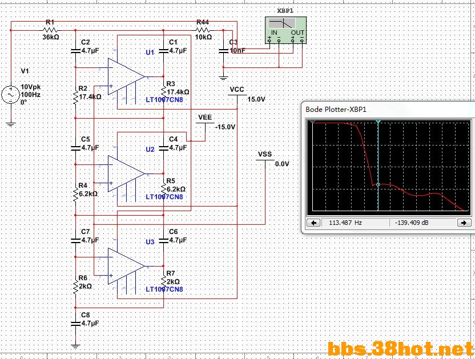
Task: Click the LT1007CN8 label under U3
Action: 164,289
